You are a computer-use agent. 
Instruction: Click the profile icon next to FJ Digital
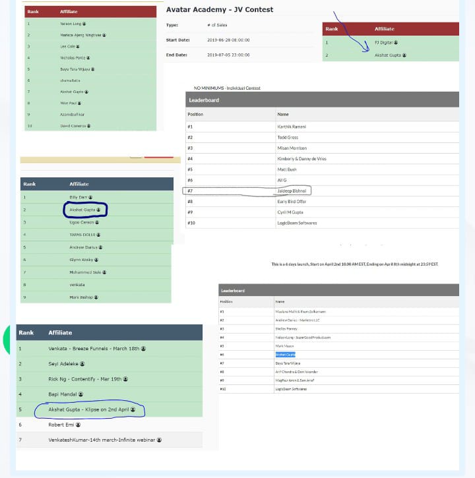[396, 42]
